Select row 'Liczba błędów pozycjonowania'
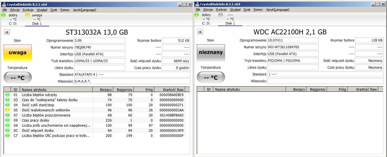This screenshot has width=387, height=157. [x=94, y=115]
